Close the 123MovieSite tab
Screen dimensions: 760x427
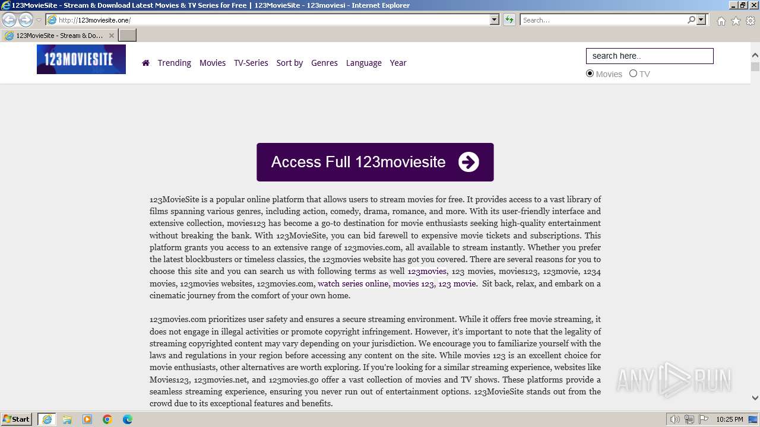[x=112, y=36]
